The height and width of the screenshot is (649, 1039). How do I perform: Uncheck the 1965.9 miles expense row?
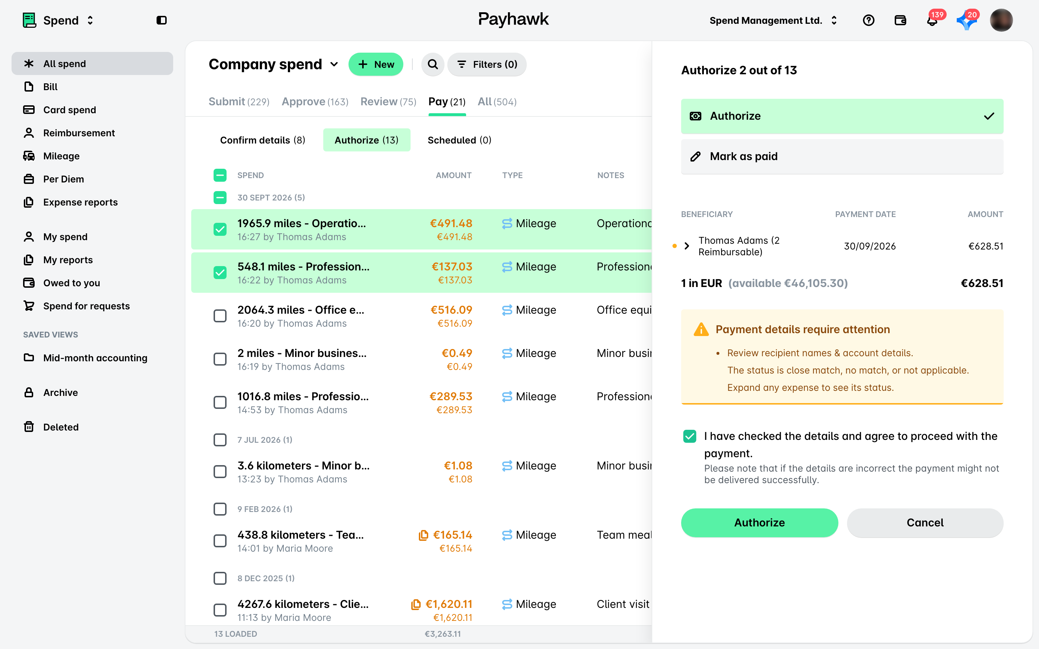coord(220,229)
